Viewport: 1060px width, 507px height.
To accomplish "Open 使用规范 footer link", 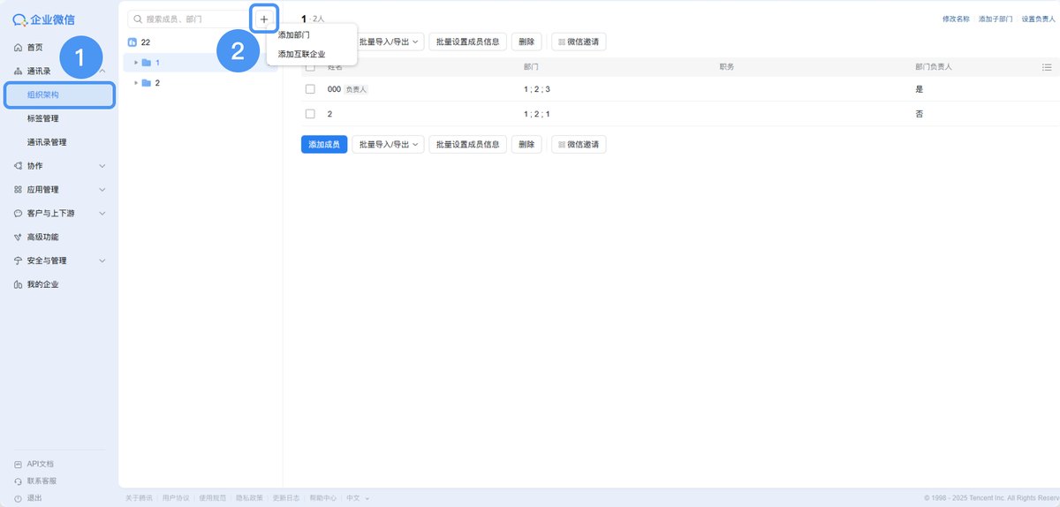I will click(212, 498).
